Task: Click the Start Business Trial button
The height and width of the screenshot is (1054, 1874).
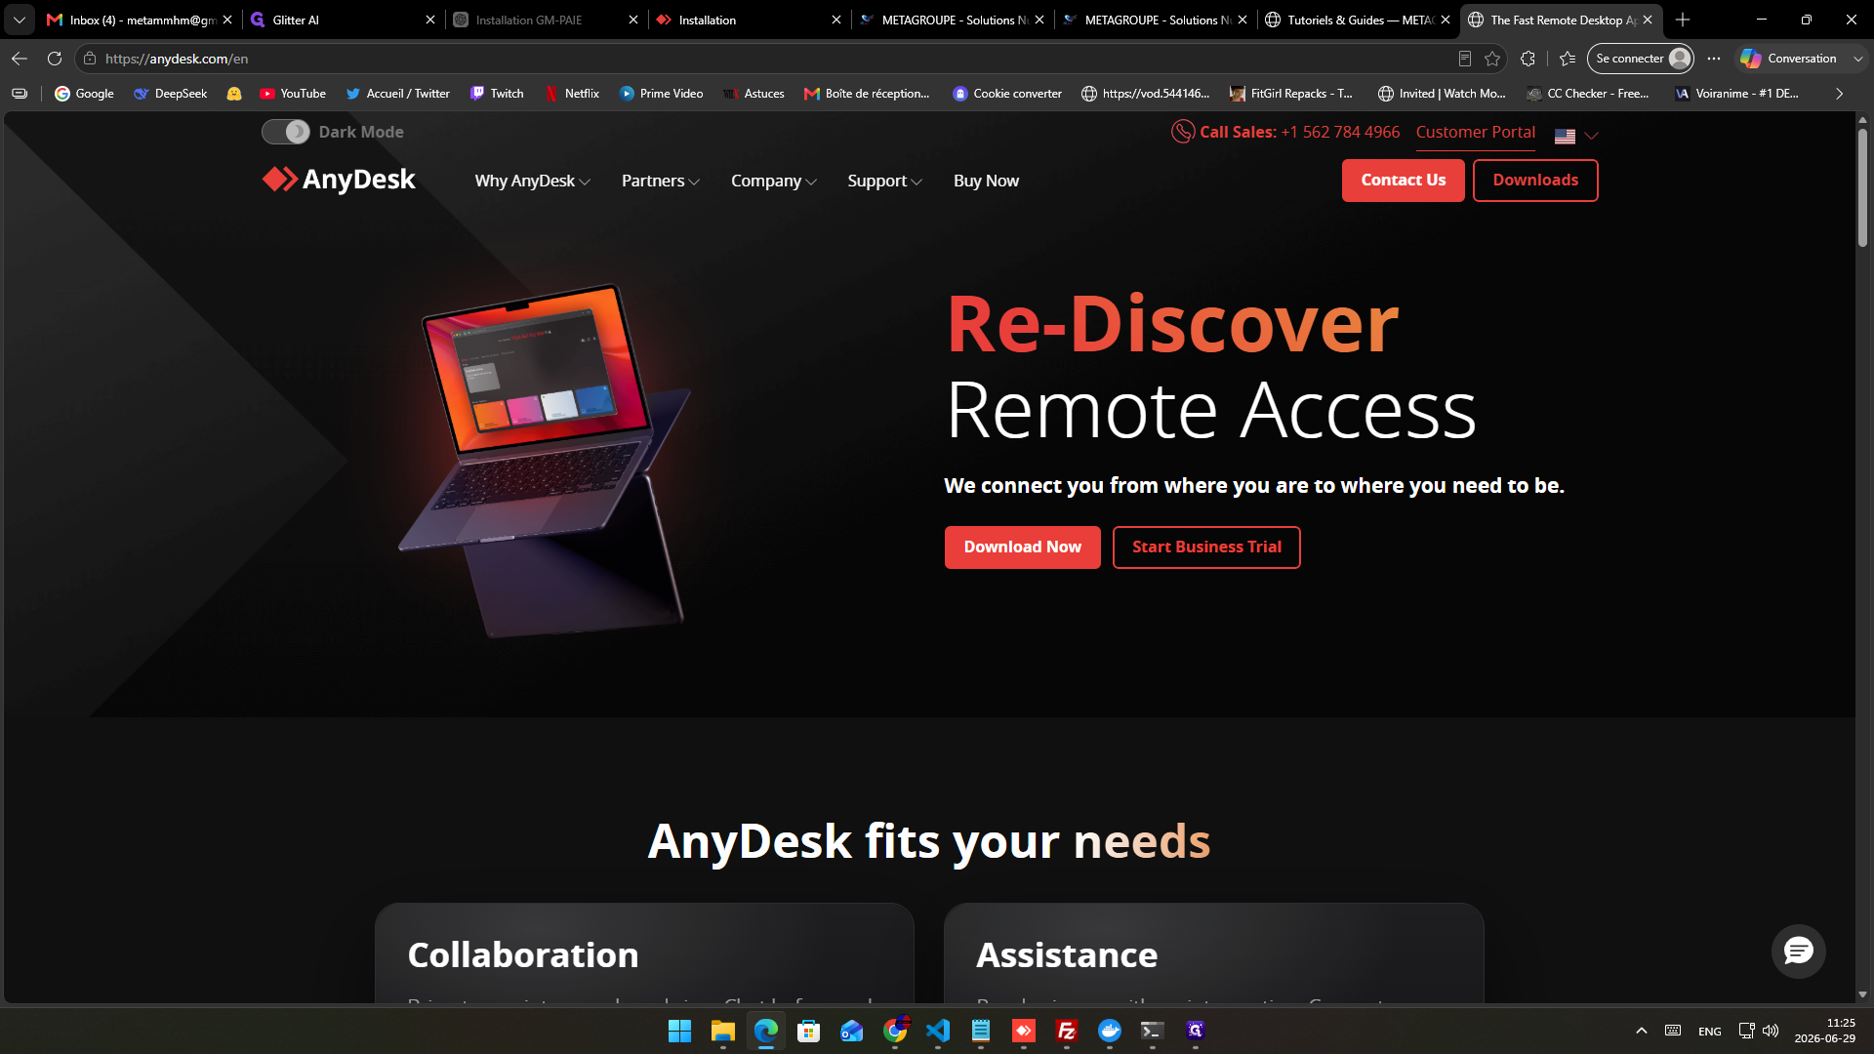Action: point(1206,547)
